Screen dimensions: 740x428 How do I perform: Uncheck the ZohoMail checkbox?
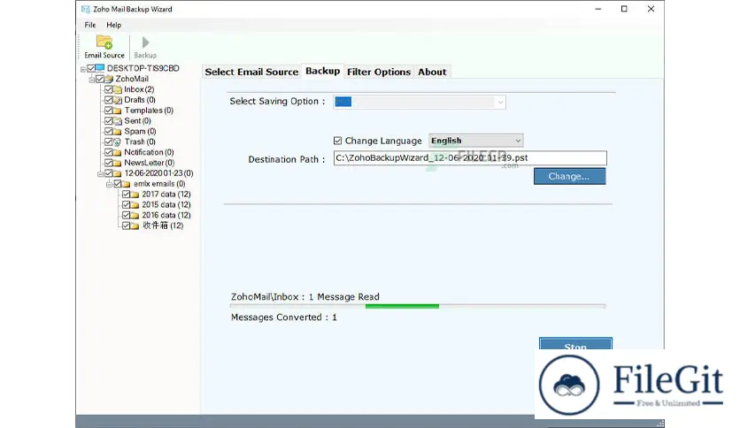(x=100, y=79)
